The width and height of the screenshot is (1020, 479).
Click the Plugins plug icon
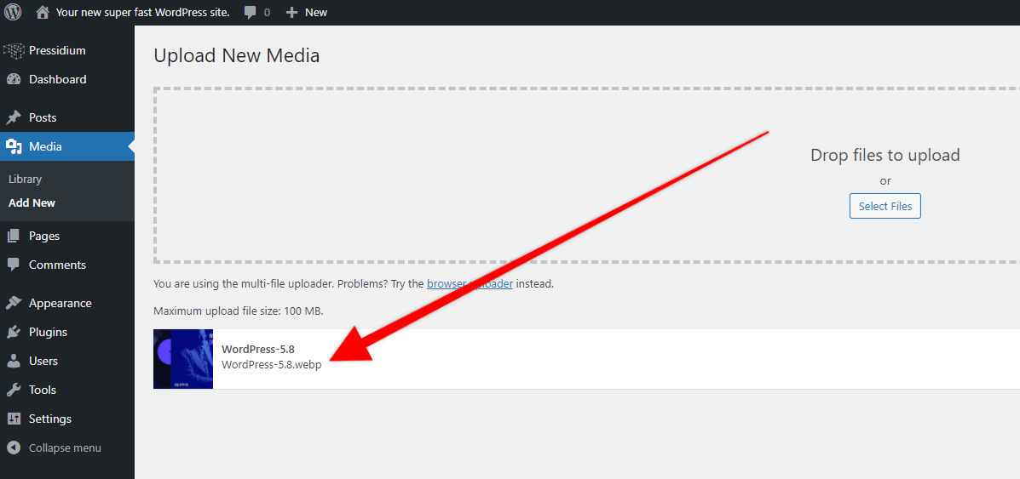click(14, 332)
